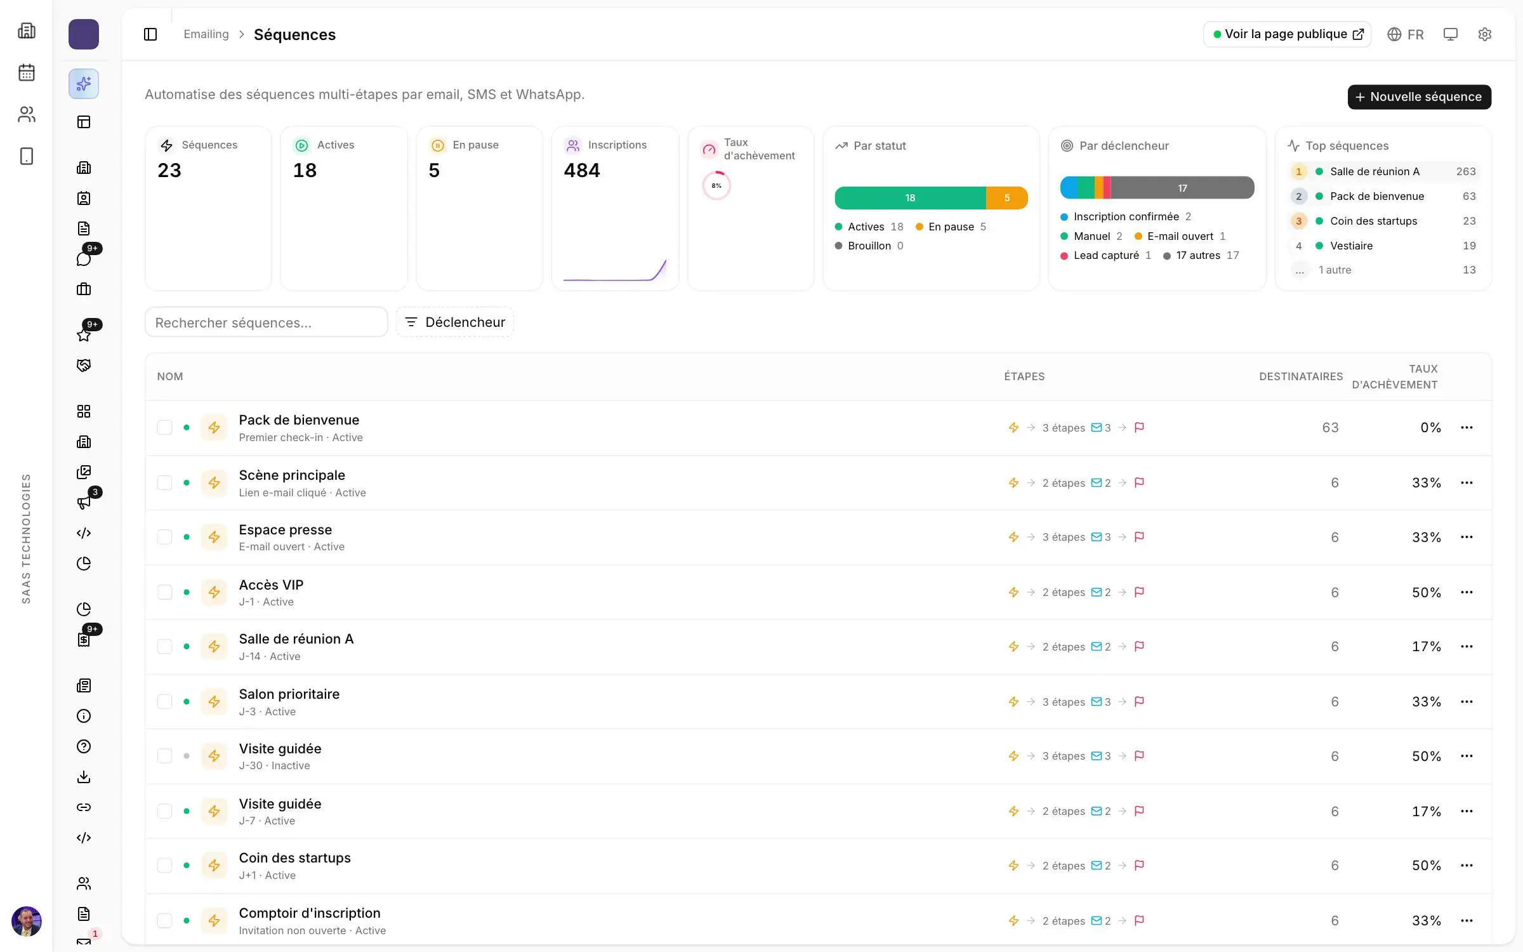Image resolution: width=1523 pixels, height=952 pixels.
Task: Open the star icon with 9+ badge
Action: tap(84, 335)
